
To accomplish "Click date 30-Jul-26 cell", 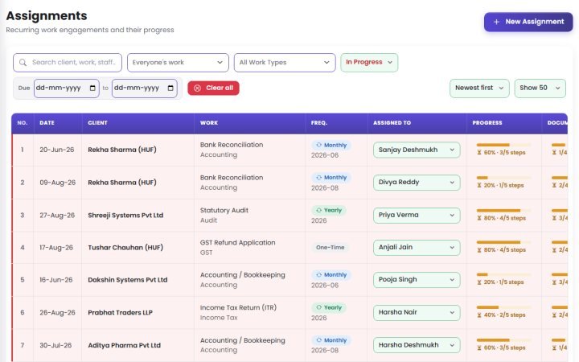I will (x=55, y=345).
